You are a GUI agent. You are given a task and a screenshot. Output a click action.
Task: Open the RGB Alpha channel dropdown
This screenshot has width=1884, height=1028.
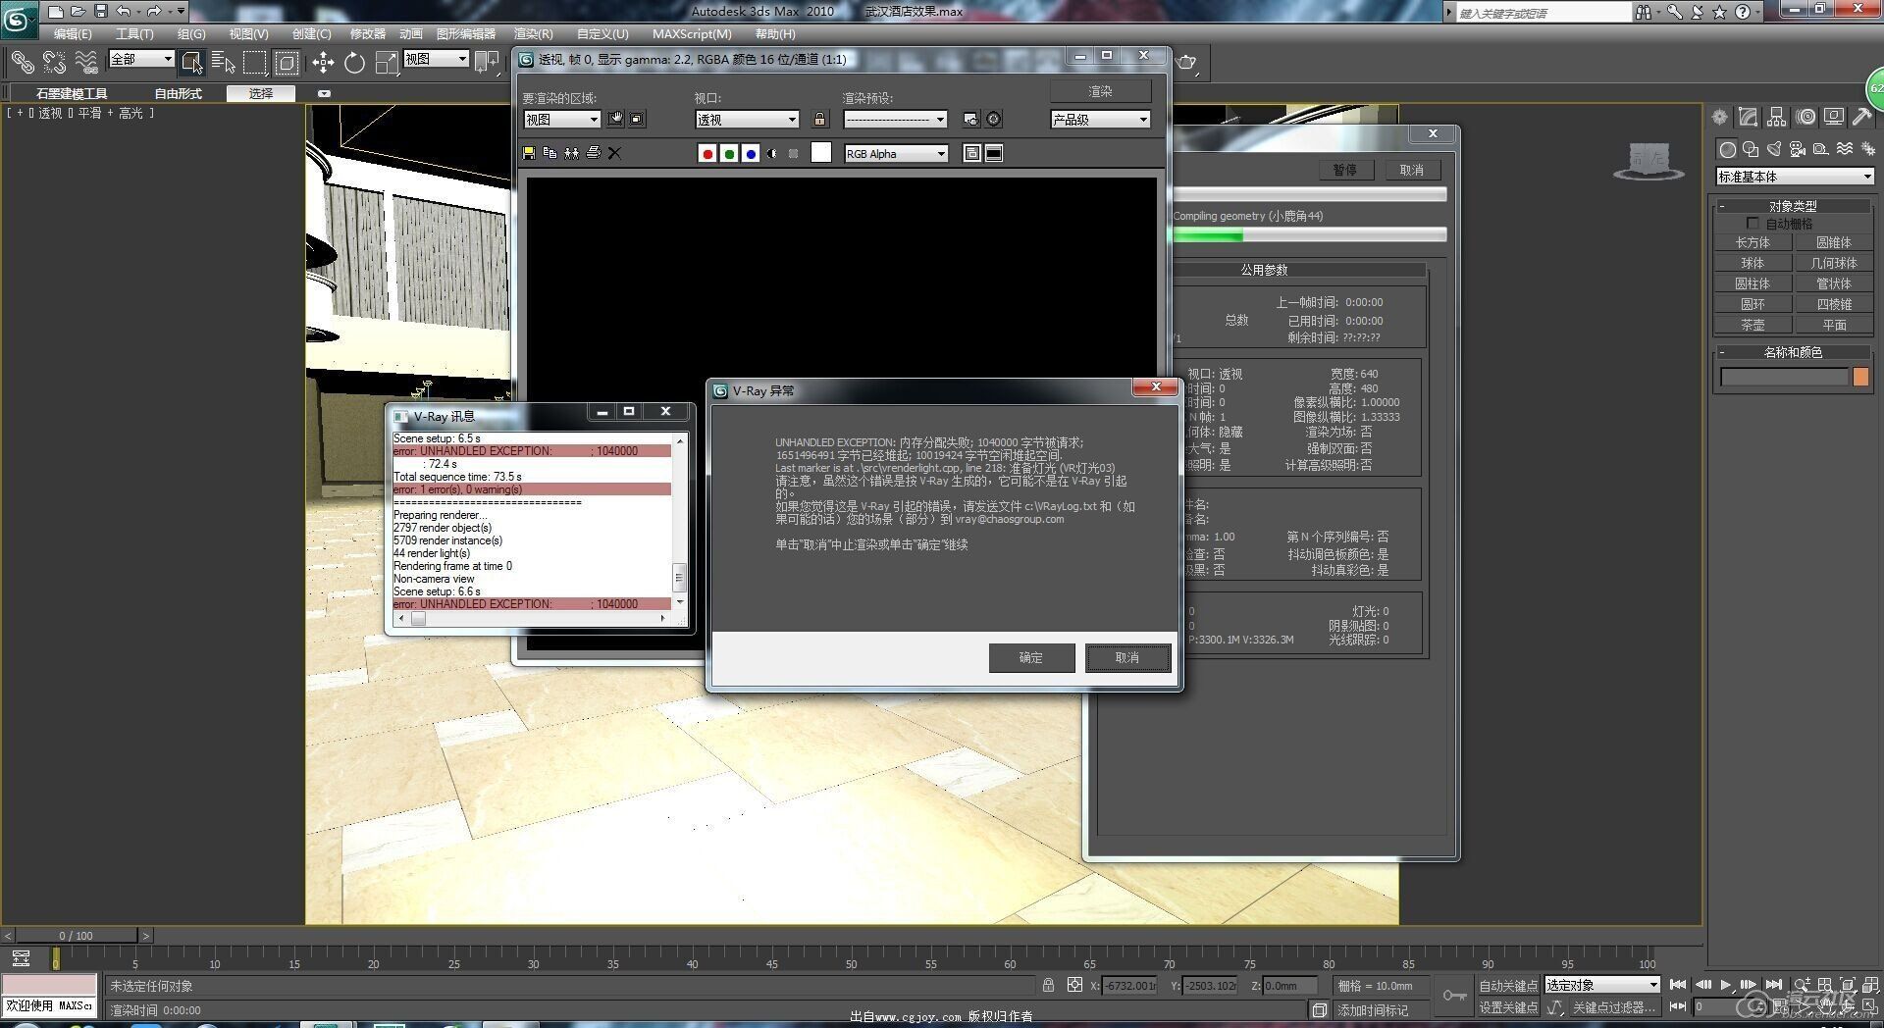896,154
